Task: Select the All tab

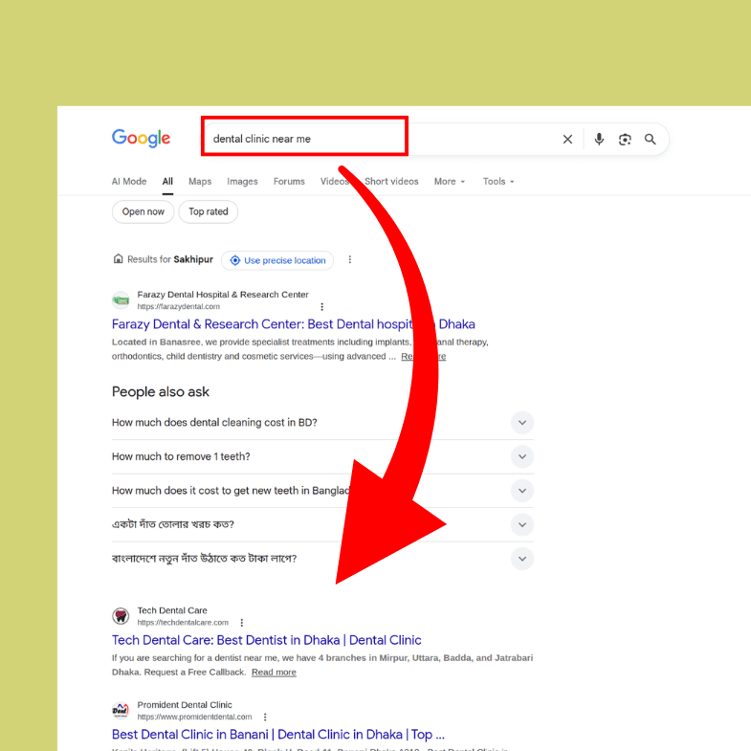Action: [167, 182]
